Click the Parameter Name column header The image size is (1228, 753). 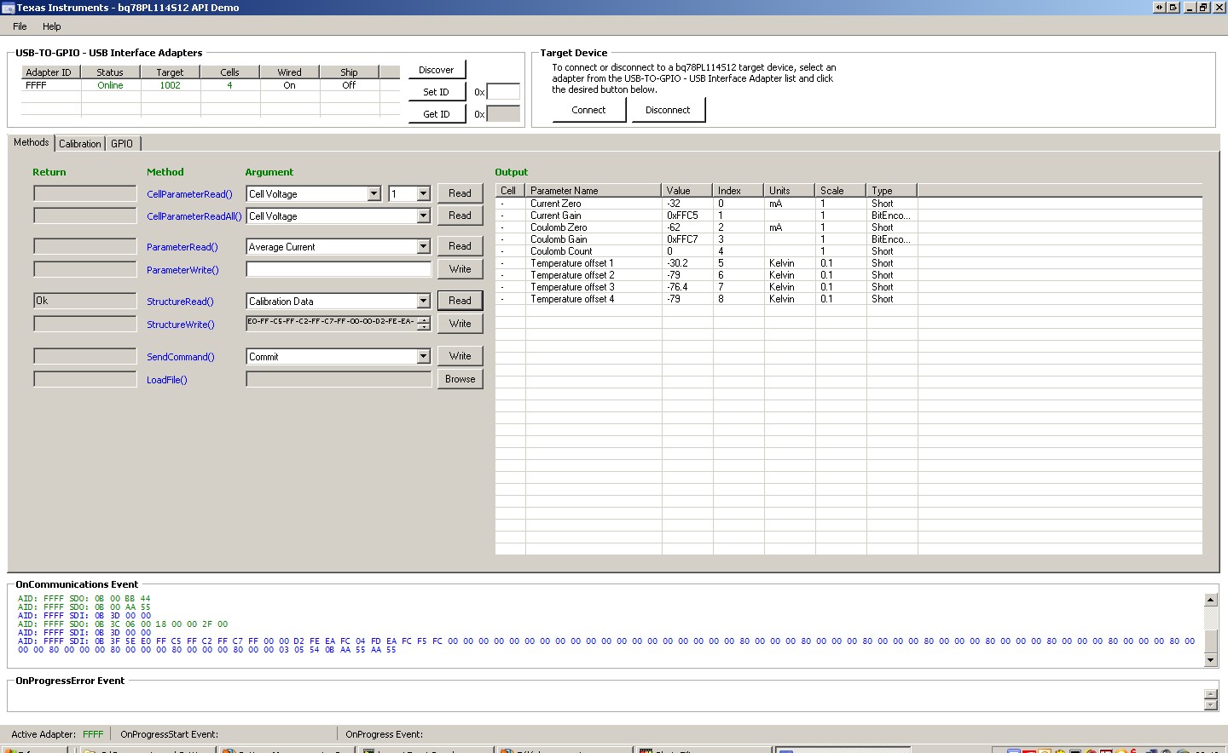tap(593, 191)
